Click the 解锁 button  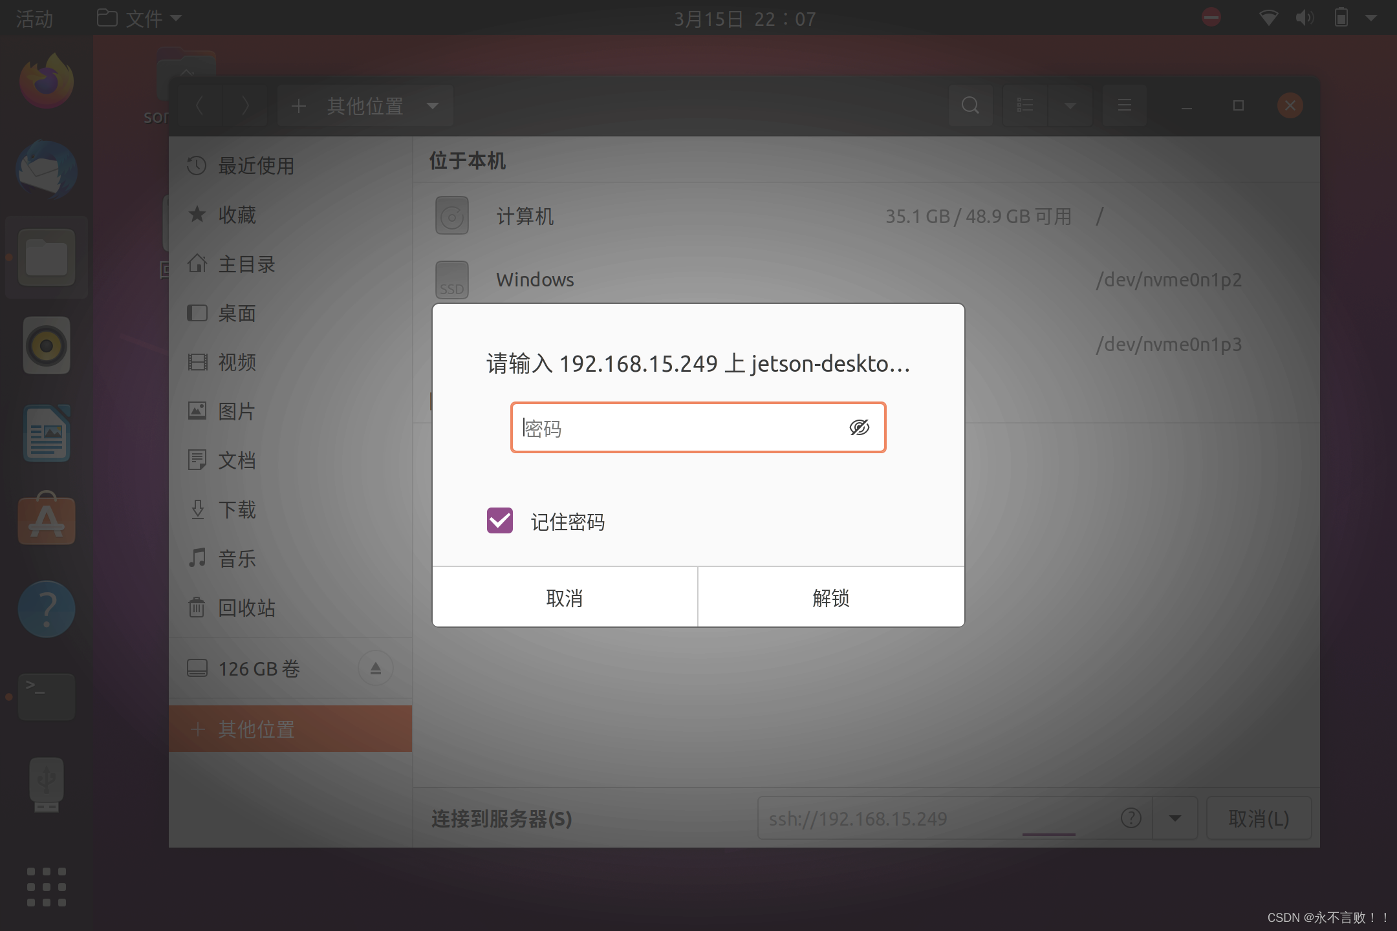coord(831,597)
